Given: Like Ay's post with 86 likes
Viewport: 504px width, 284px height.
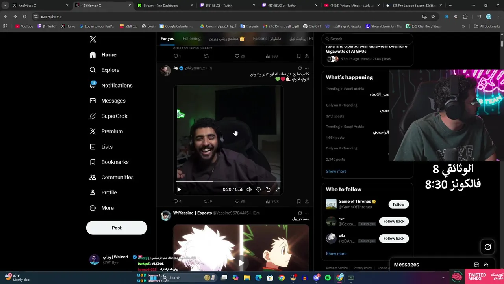Looking at the screenshot, I should point(240,201).
